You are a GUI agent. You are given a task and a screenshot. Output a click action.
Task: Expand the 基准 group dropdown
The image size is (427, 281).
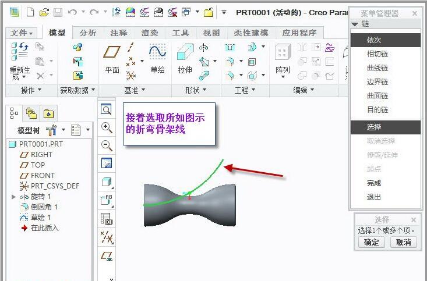(x=135, y=90)
